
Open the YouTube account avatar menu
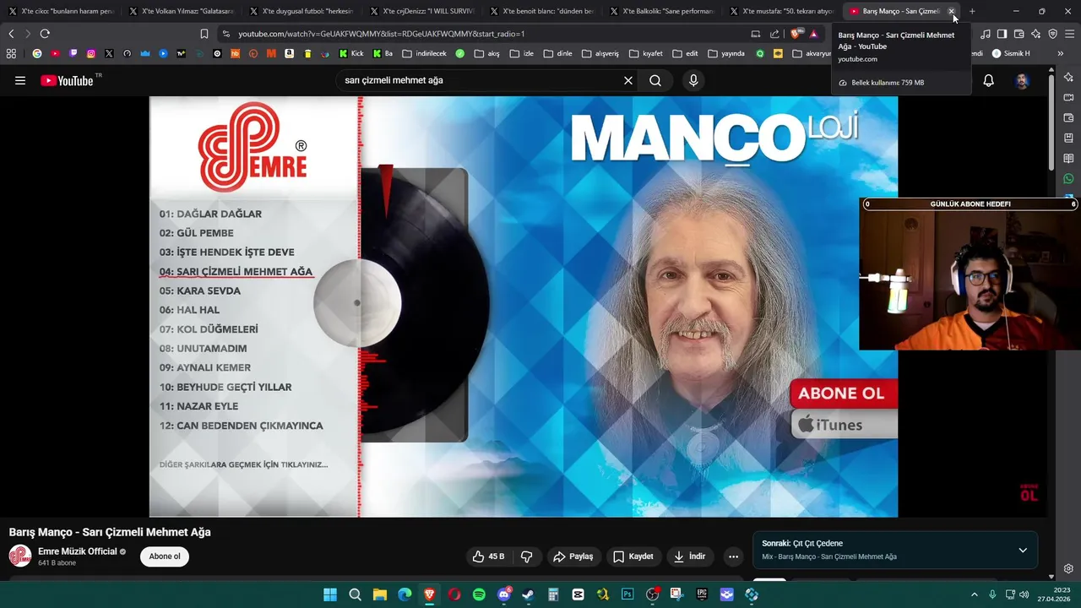click(1022, 81)
